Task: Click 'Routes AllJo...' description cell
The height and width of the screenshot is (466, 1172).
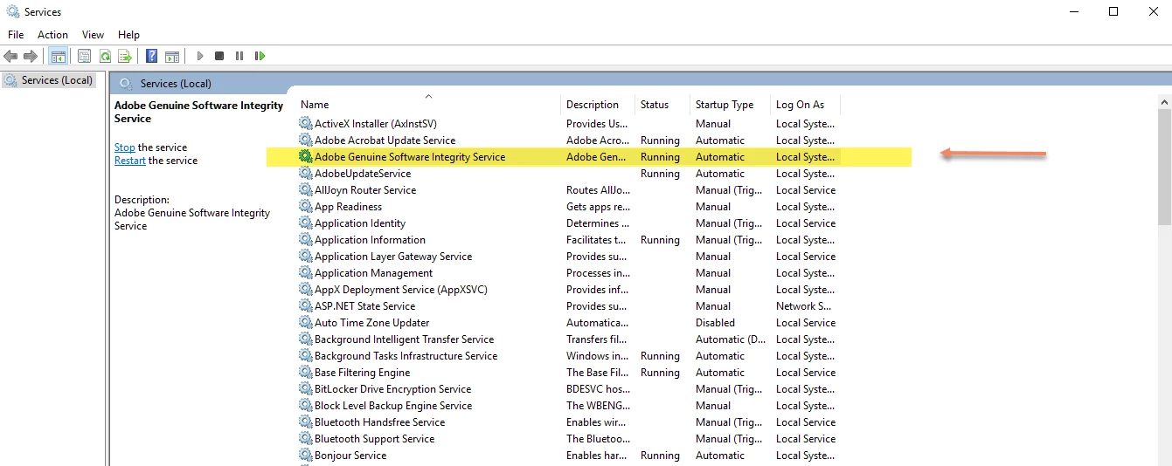Action: 598,190
